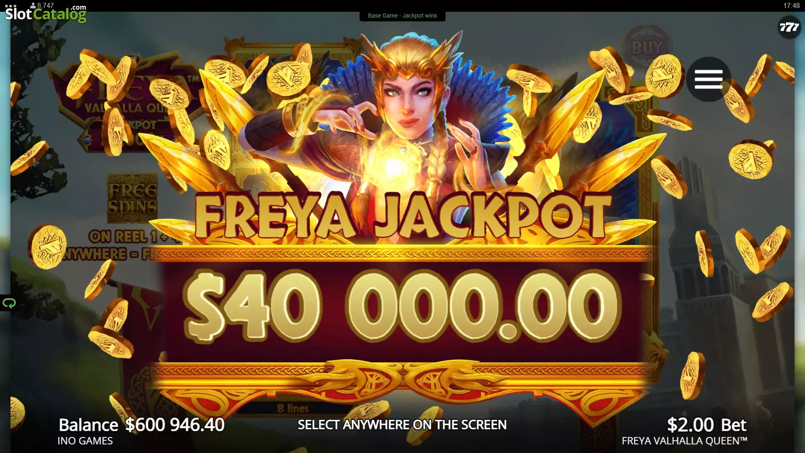Click the FREYA JACKPOT title banner
Screen dimensions: 805x453
coord(402,216)
